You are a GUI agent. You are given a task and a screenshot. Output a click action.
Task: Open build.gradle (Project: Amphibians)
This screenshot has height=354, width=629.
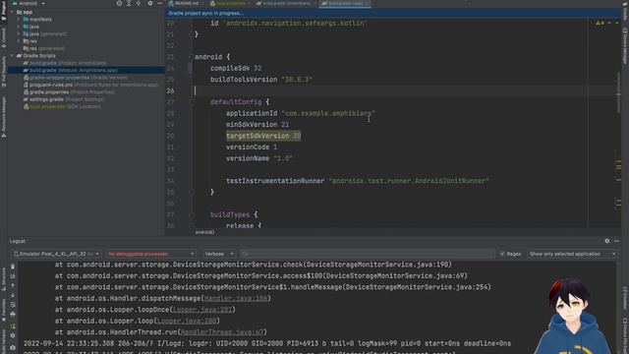point(65,63)
